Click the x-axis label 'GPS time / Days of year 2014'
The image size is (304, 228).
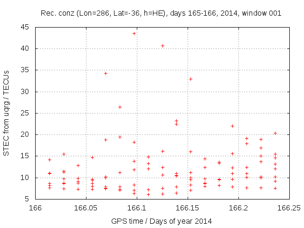[161, 220]
